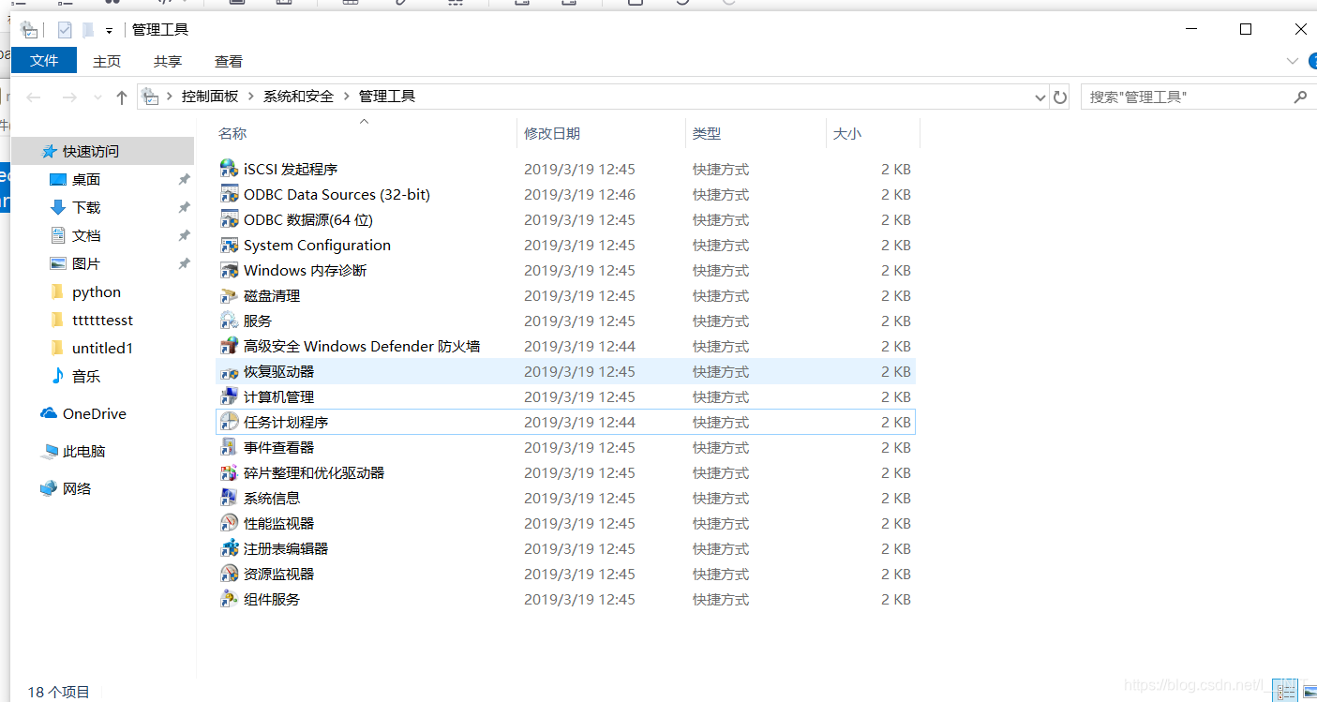Open the 文件 menu tab
1317x702 pixels.
(x=44, y=61)
